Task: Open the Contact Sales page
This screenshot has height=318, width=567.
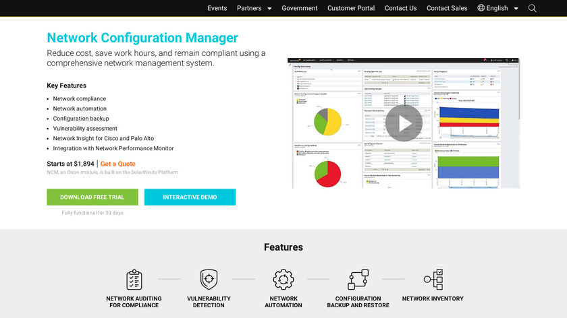Action: pyautogui.click(x=447, y=8)
